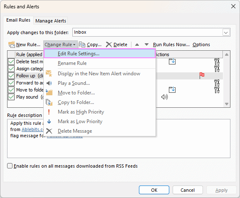The height and width of the screenshot is (198, 240).
Task: Click the Delete X icon in toolbar
Action: click(109, 45)
